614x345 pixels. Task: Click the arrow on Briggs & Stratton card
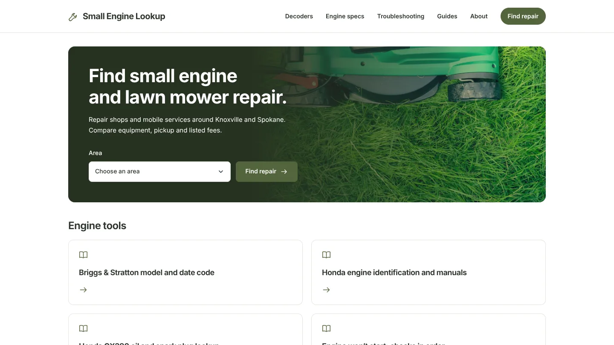pyautogui.click(x=84, y=290)
